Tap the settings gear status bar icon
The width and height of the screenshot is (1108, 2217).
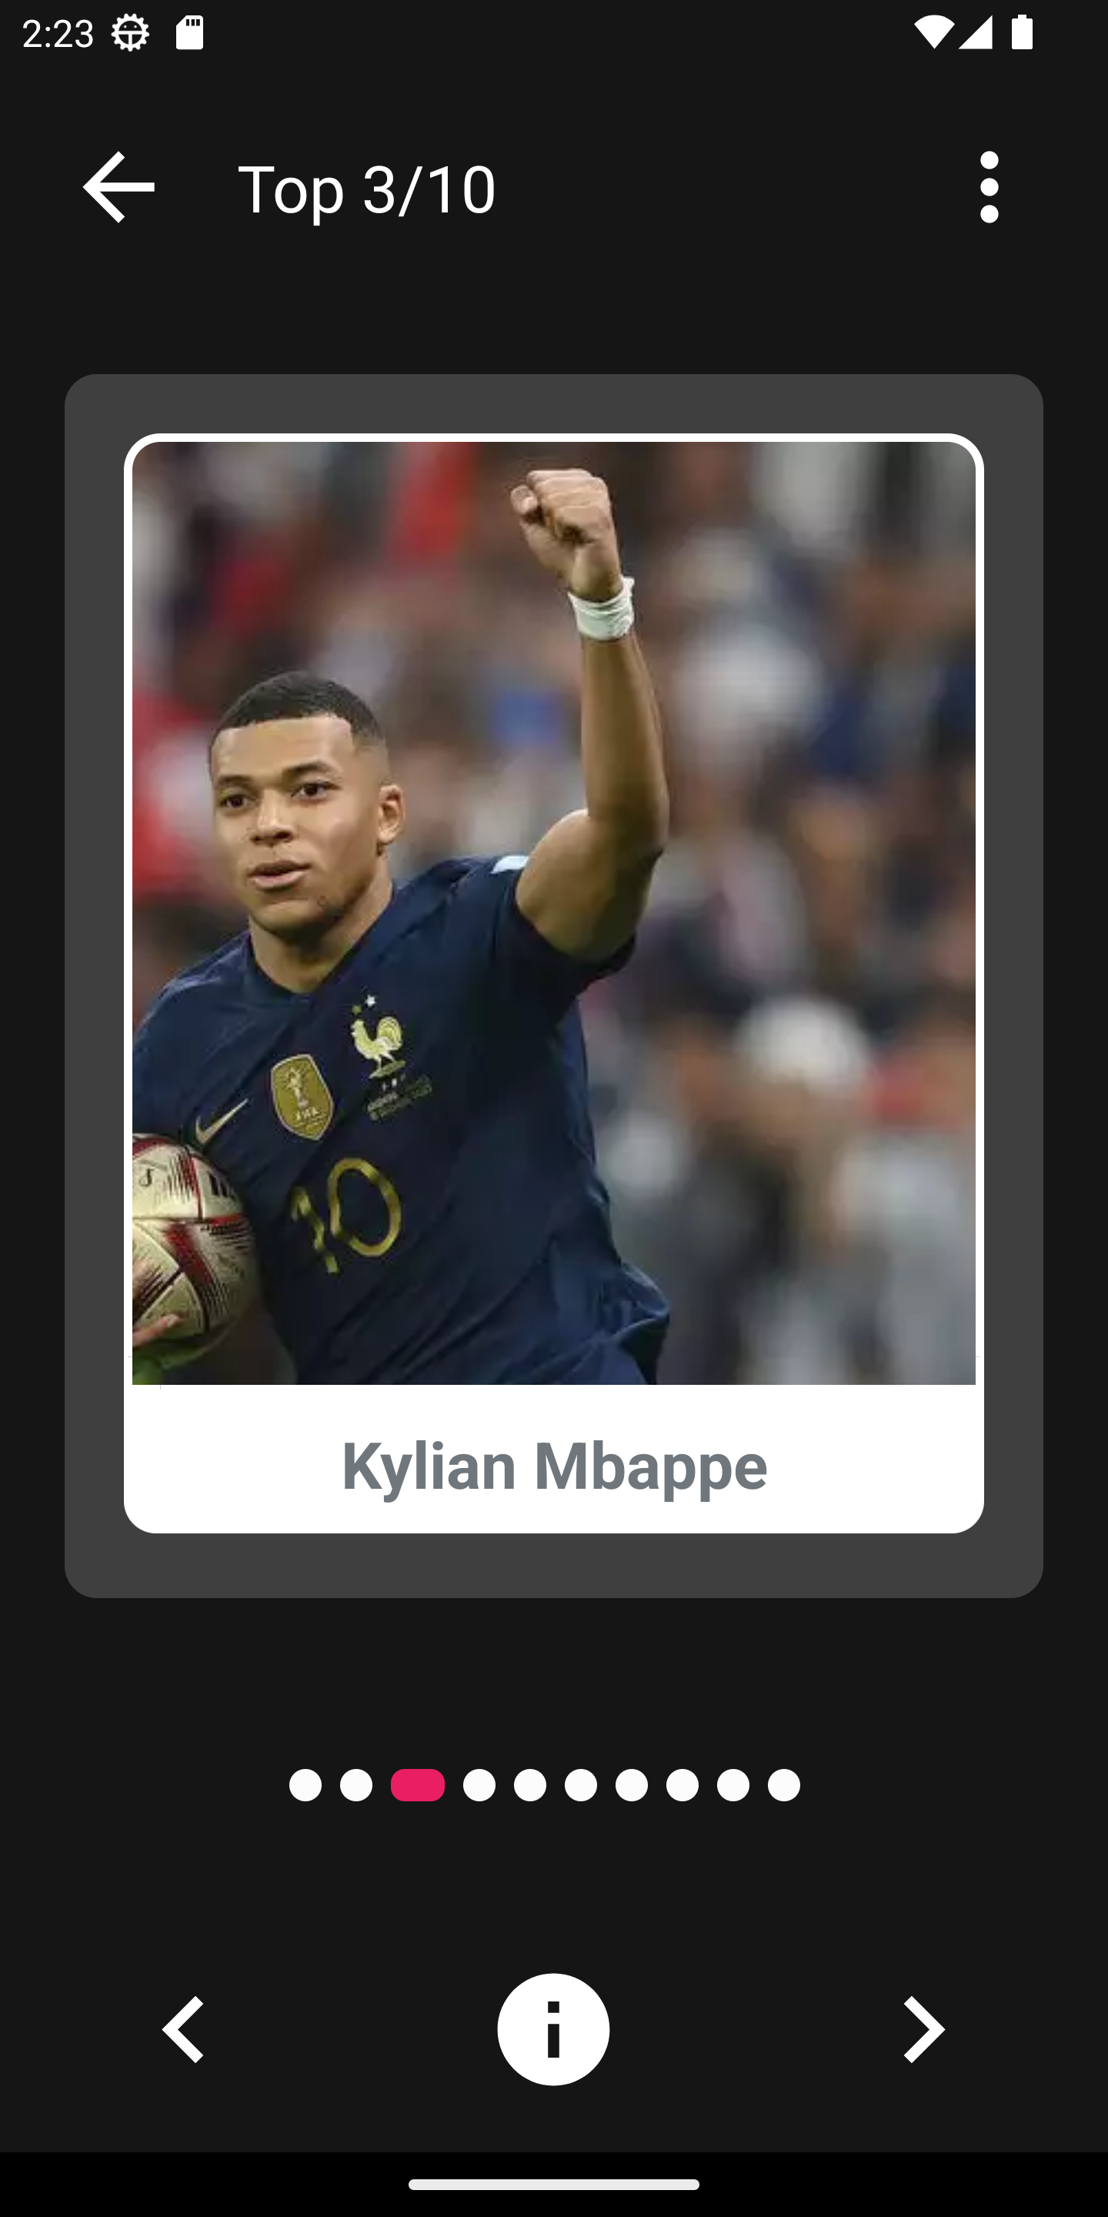tap(131, 34)
